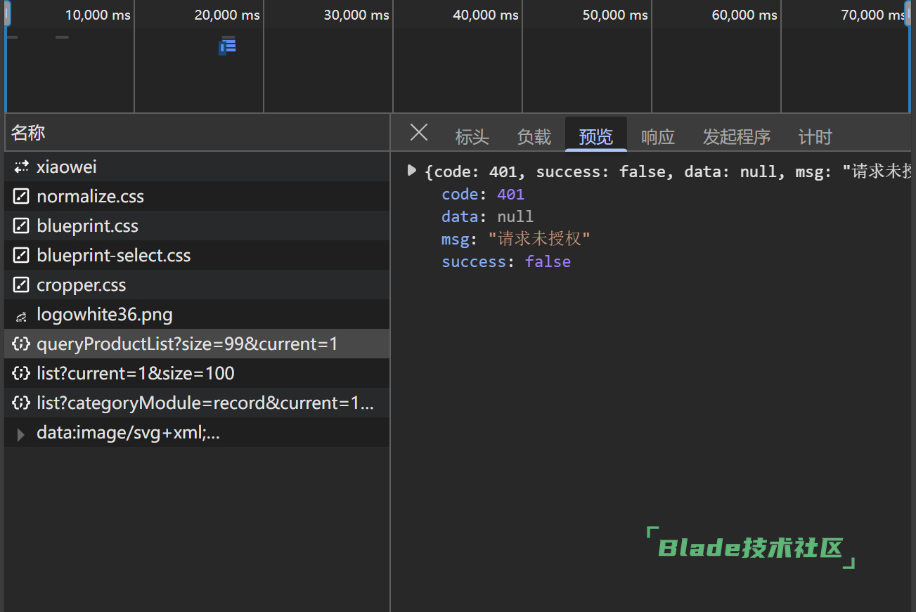Click the stylesheet icon beside blueprint-select.css
This screenshot has height=612, width=916.
[x=21, y=256]
